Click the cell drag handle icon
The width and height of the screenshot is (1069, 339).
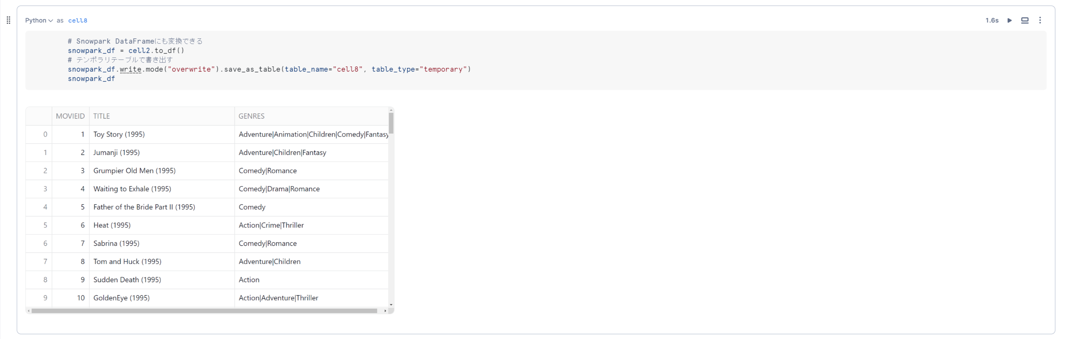8,20
